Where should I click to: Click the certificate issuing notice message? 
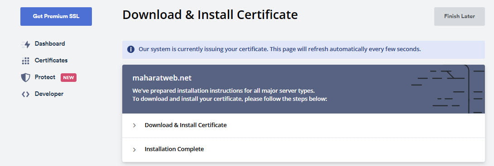click(x=280, y=49)
